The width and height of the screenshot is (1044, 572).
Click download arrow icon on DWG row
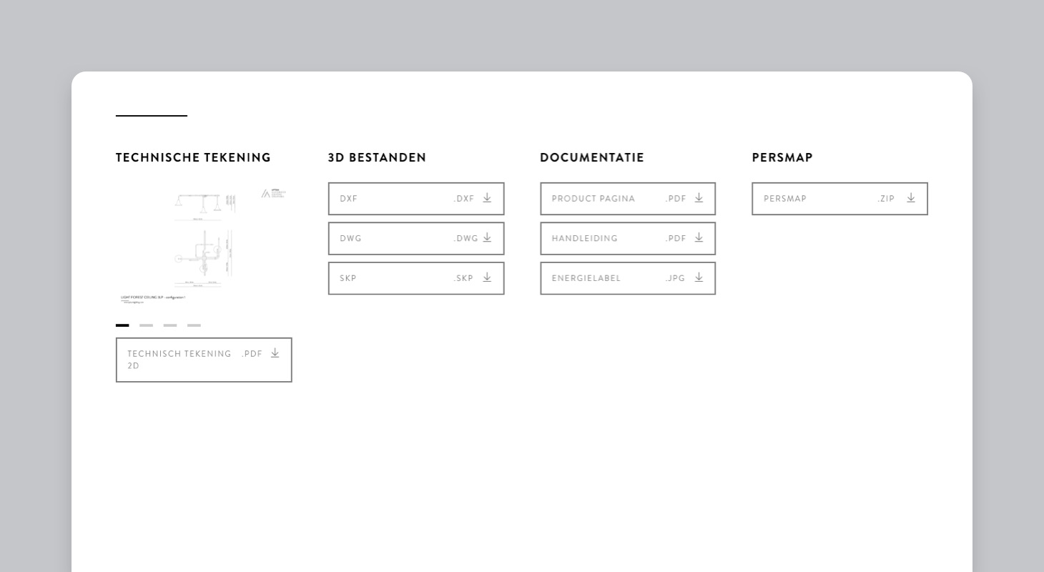click(487, 237)
